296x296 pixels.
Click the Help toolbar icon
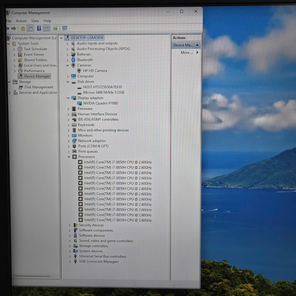coord(39,28)
